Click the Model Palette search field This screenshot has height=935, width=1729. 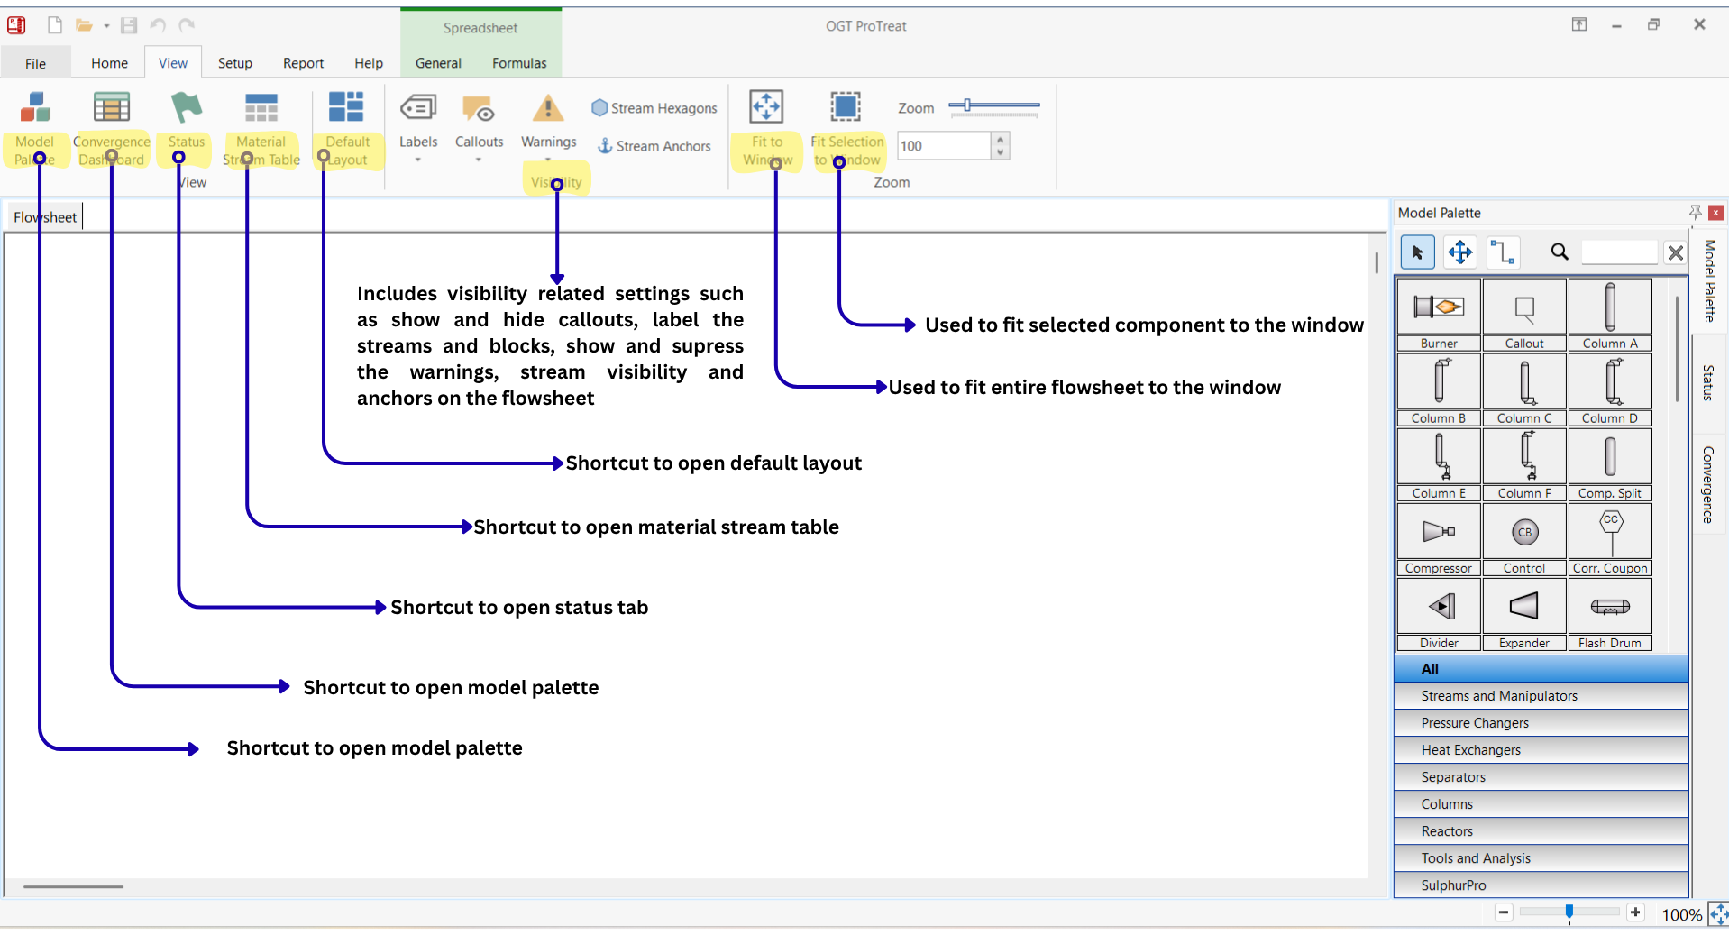coord(1619,252)
